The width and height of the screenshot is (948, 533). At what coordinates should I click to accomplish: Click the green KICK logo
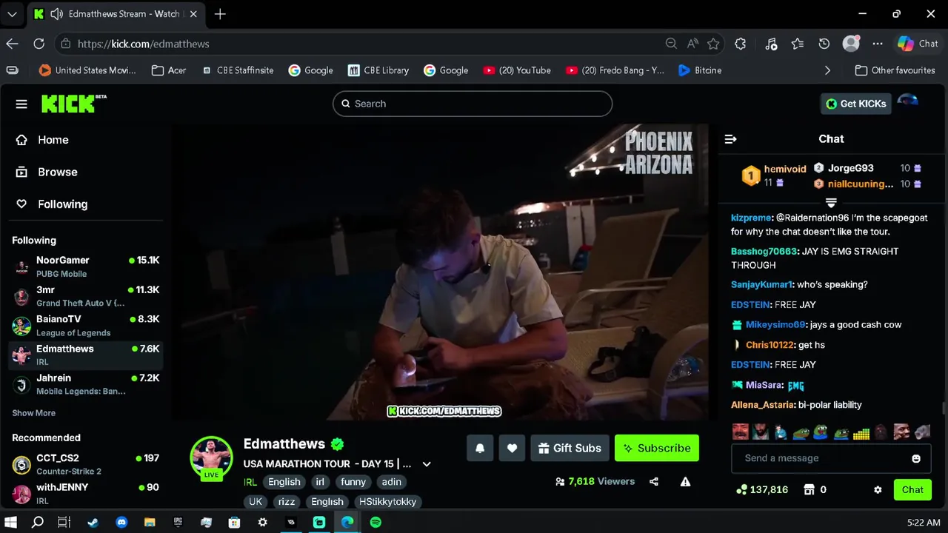point(73,104)
